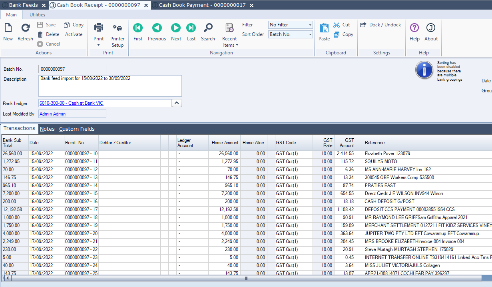This screenshot has width=492, height=287.
Task: Collapse the Bank Ledger expander arrow
Action: coord(177,103)
